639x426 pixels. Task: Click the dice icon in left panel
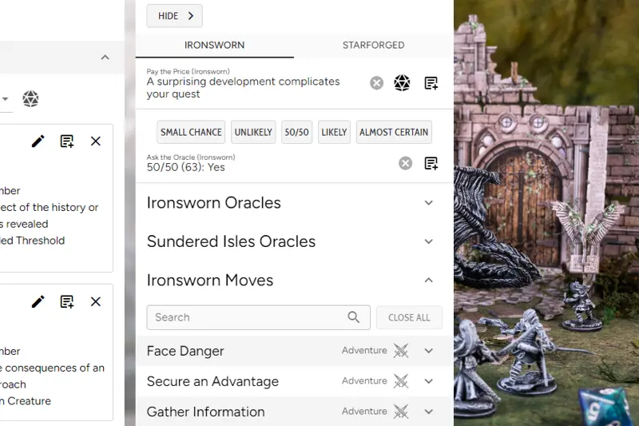coord(30,99)
